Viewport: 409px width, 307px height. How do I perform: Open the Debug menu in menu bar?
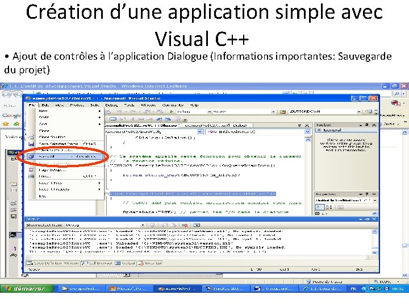[111, 105]
